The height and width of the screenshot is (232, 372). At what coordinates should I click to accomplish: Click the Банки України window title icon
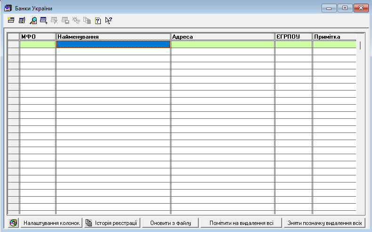(x=8, y=8)
